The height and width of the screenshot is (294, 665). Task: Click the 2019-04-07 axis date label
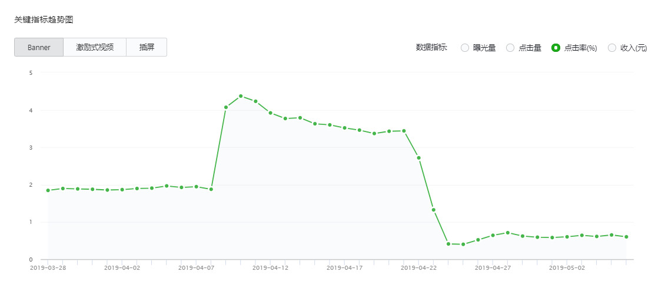click(x=196, y=268)
